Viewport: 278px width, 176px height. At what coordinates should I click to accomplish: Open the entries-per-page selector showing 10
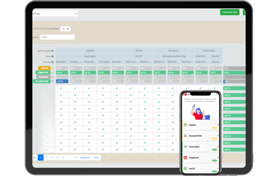point(65,29)
